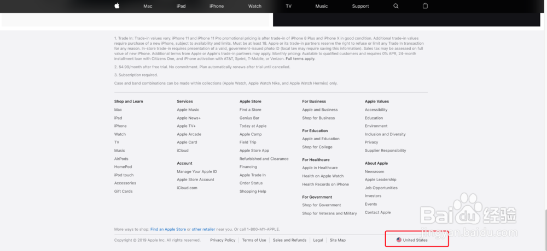The height and width of the screenshot is (251, 547).
Task: Open Apple Store App link
Action: coord(254,151)
